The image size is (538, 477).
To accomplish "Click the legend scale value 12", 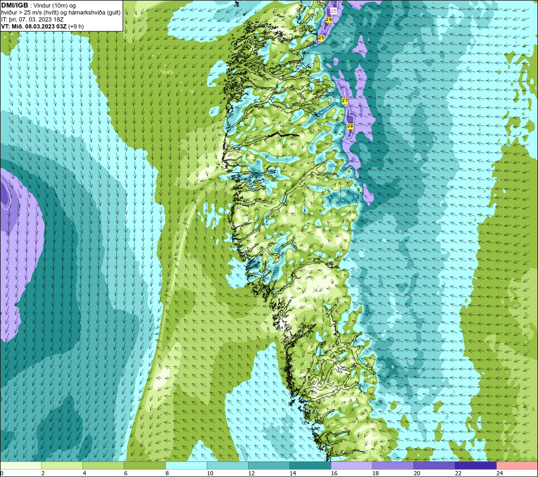I will pos(251,473).
